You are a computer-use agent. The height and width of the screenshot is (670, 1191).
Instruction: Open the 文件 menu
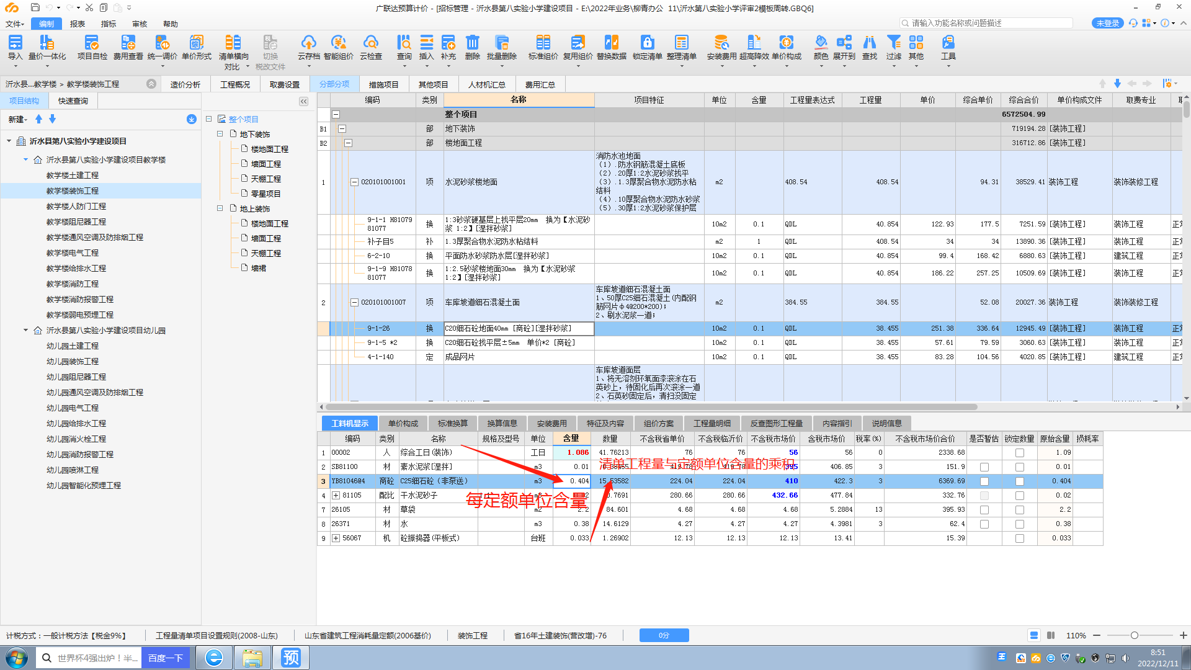click(15, 24)
